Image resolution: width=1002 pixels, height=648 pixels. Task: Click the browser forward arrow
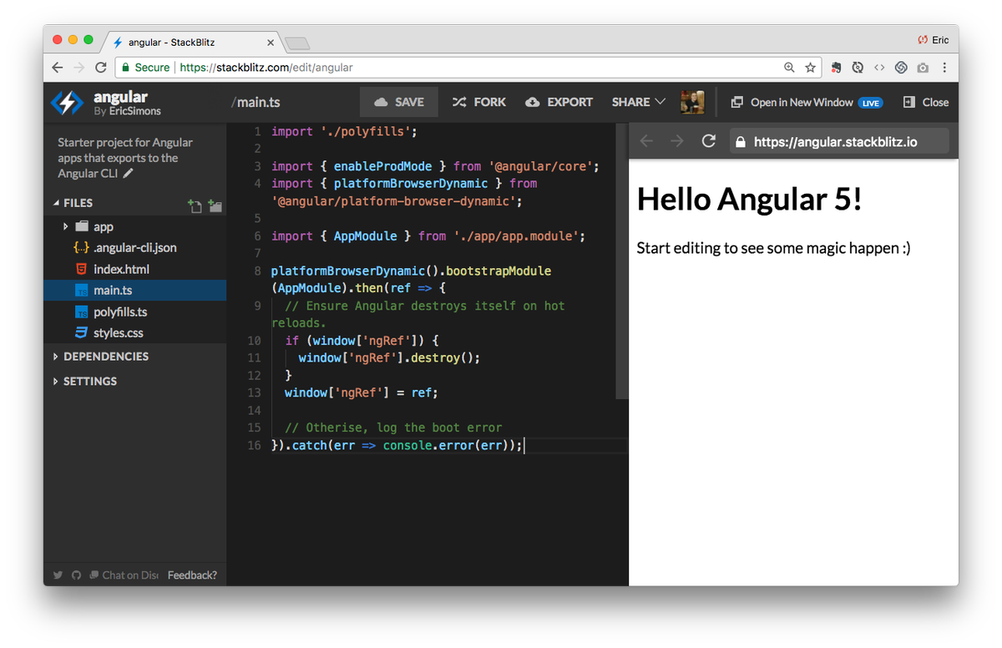pyautogui.click(x=78, y=68)
